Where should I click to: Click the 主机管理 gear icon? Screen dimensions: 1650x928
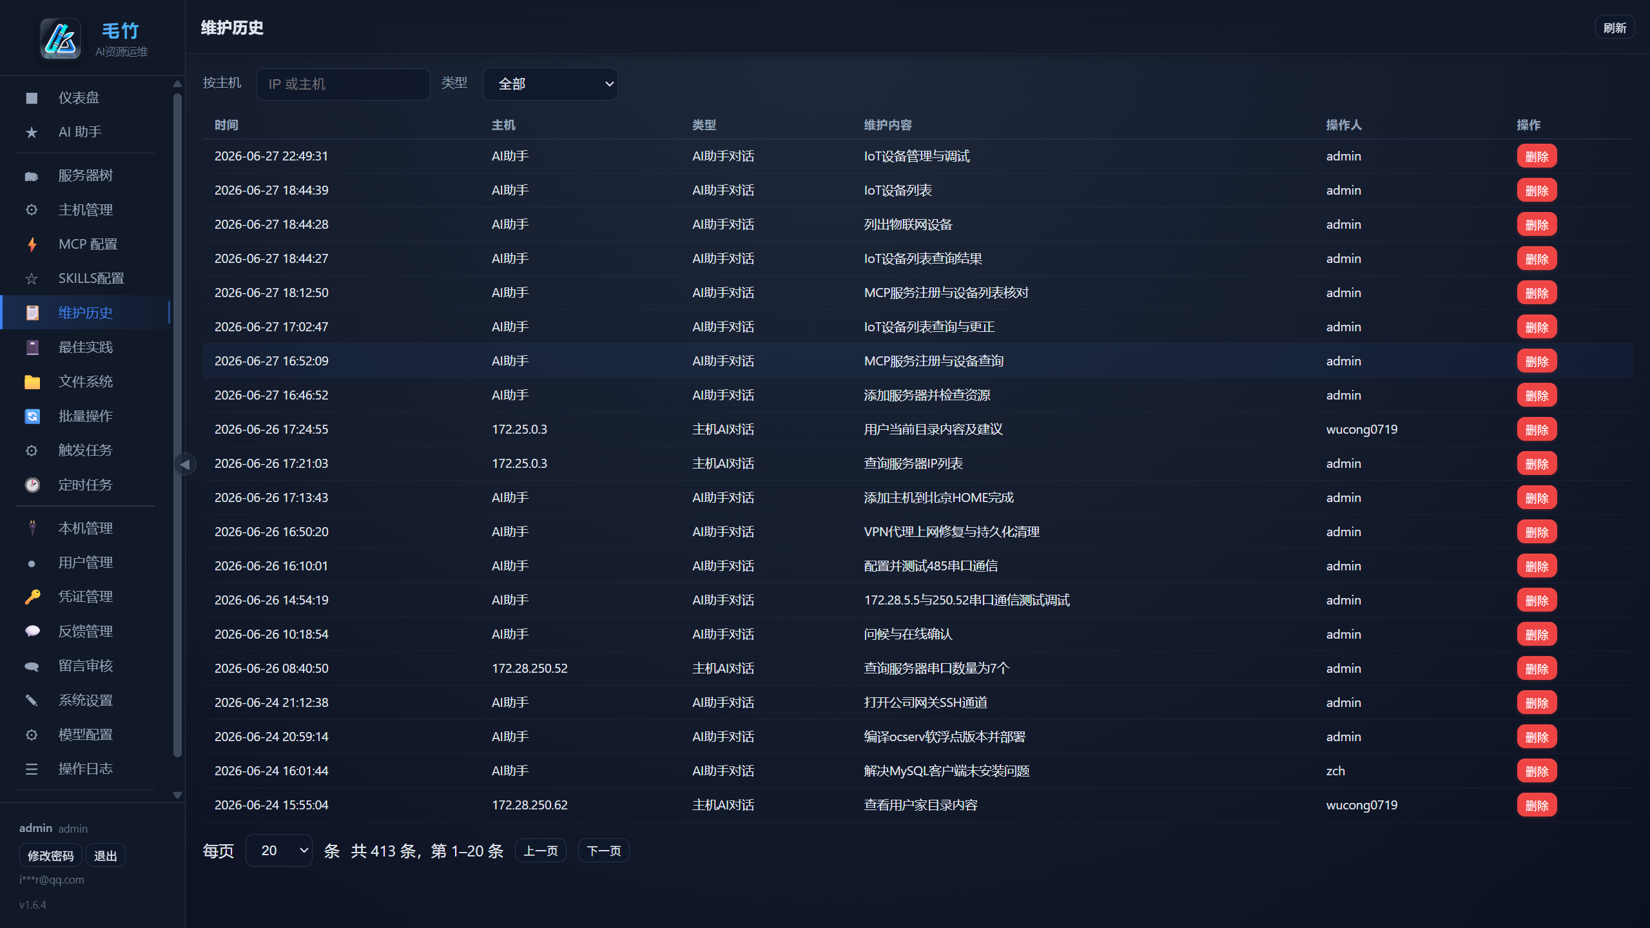pyautogui.click(x=32, y=210)
